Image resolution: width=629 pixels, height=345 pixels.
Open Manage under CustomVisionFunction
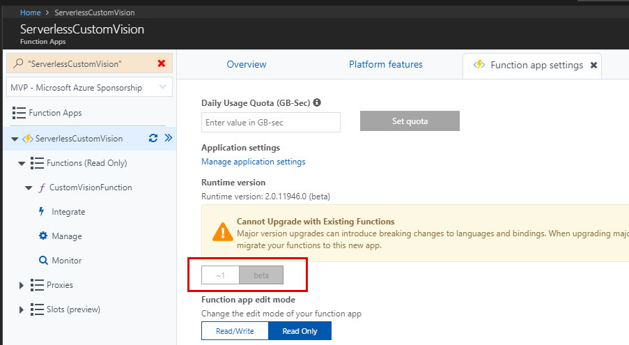coord(67,236)
